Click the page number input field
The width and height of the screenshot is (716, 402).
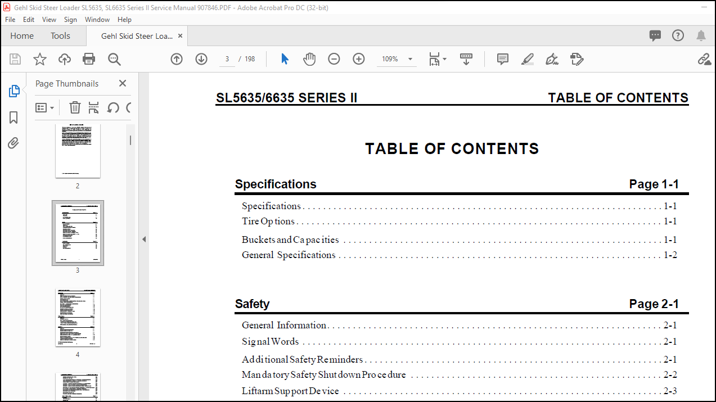point(227,59)
